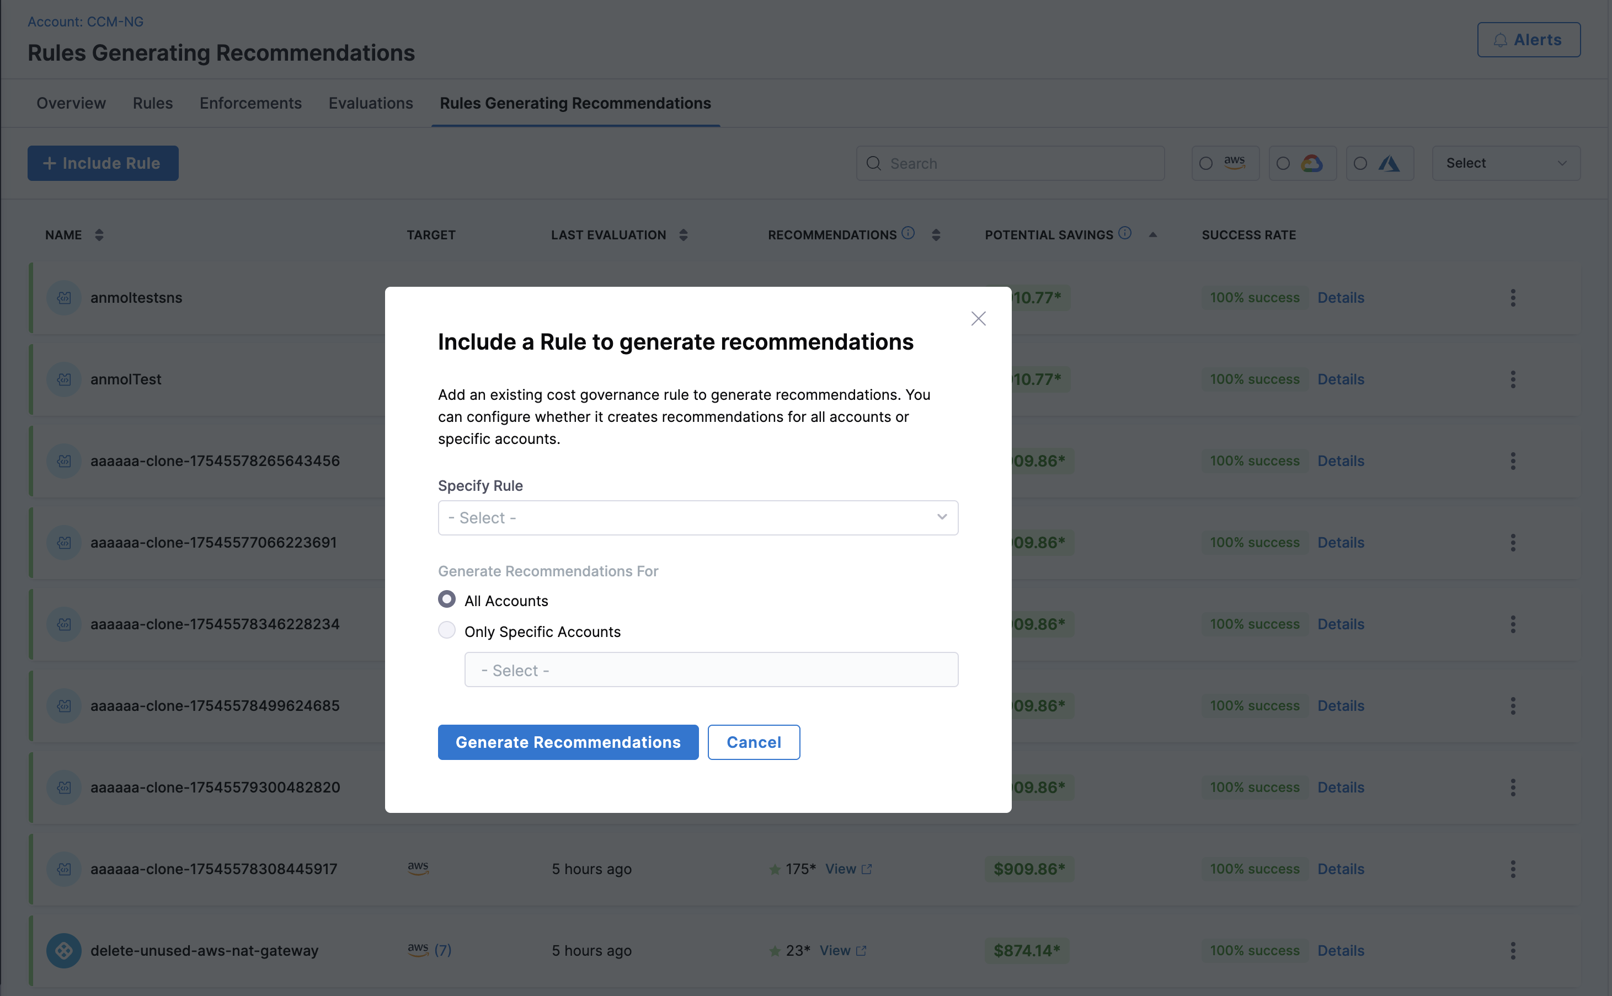Click the Alerts bell icon button
The height and width of the screenshot is (996, 1612).
pyautogui.click(x=1528, y=40)
